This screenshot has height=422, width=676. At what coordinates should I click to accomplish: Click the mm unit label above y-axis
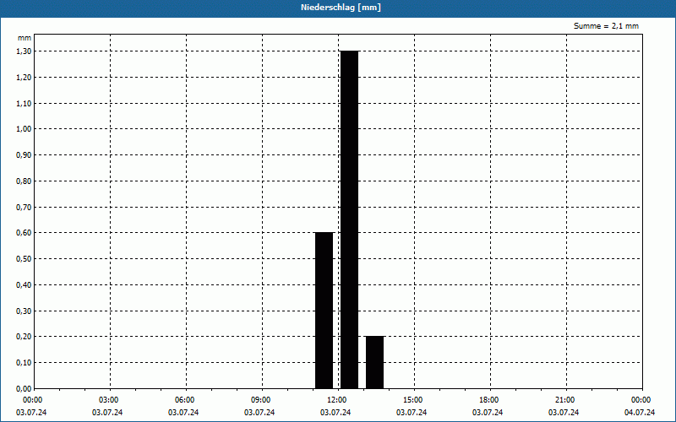25,38
